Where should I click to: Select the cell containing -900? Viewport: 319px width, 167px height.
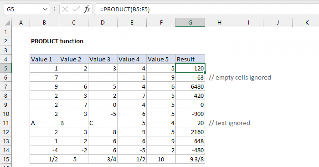pyautogui.click(x=190, y=114)
